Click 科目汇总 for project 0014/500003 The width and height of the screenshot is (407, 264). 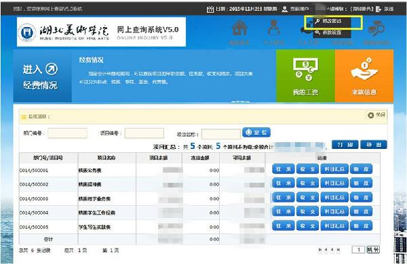point(334,197)
